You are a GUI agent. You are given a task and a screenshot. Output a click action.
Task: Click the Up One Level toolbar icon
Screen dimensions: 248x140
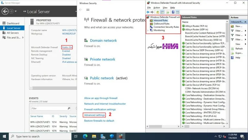pos(158,12)
